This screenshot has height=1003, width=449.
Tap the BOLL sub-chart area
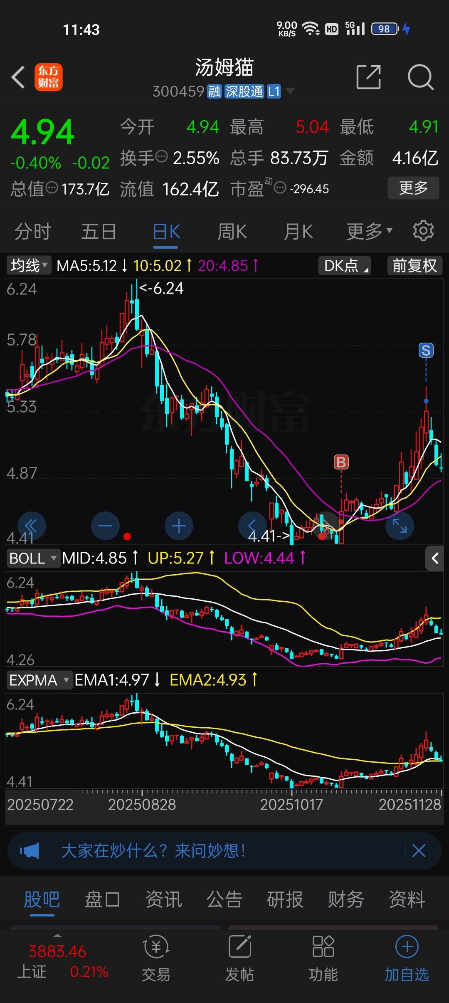224,619
